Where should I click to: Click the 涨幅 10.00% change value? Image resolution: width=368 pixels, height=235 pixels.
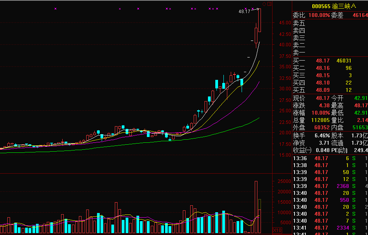click(x=319, y=113)
